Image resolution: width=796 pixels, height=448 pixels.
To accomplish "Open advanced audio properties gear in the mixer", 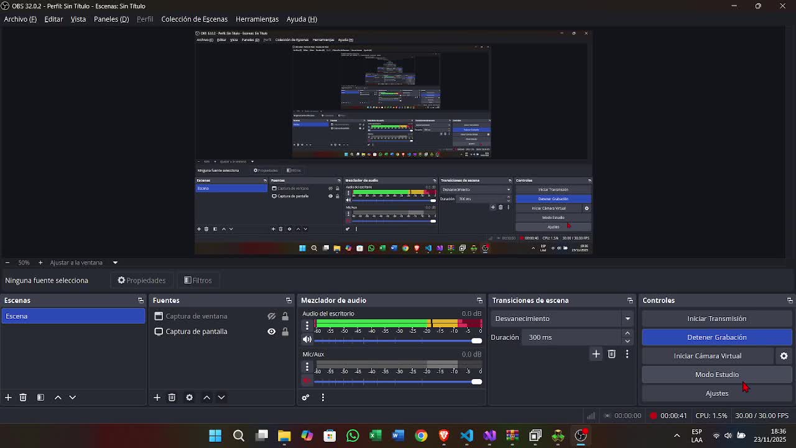I will click(305, 397).
